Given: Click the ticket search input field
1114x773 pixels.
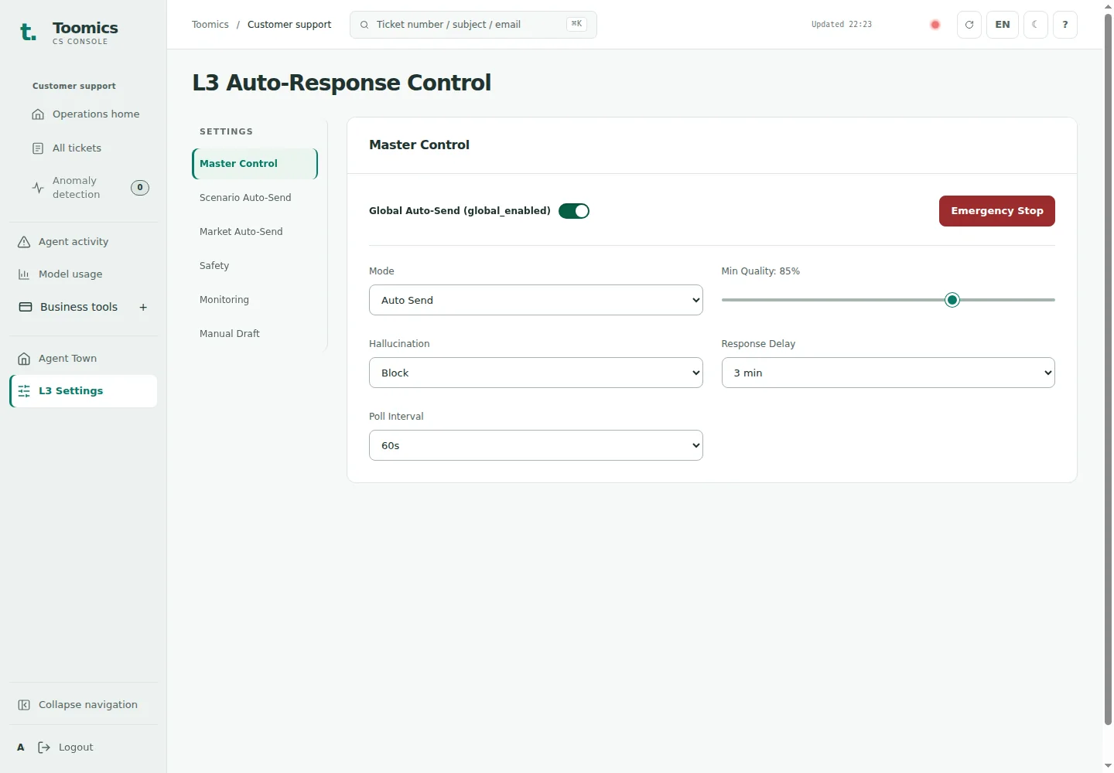Looking at the screenshot, I should point(473,25).
